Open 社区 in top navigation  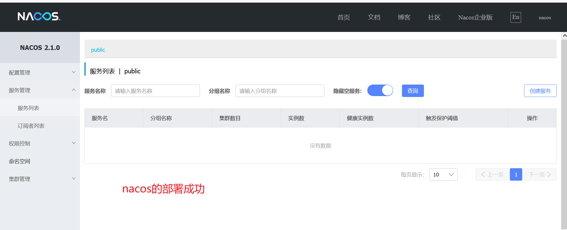[434, 17]
